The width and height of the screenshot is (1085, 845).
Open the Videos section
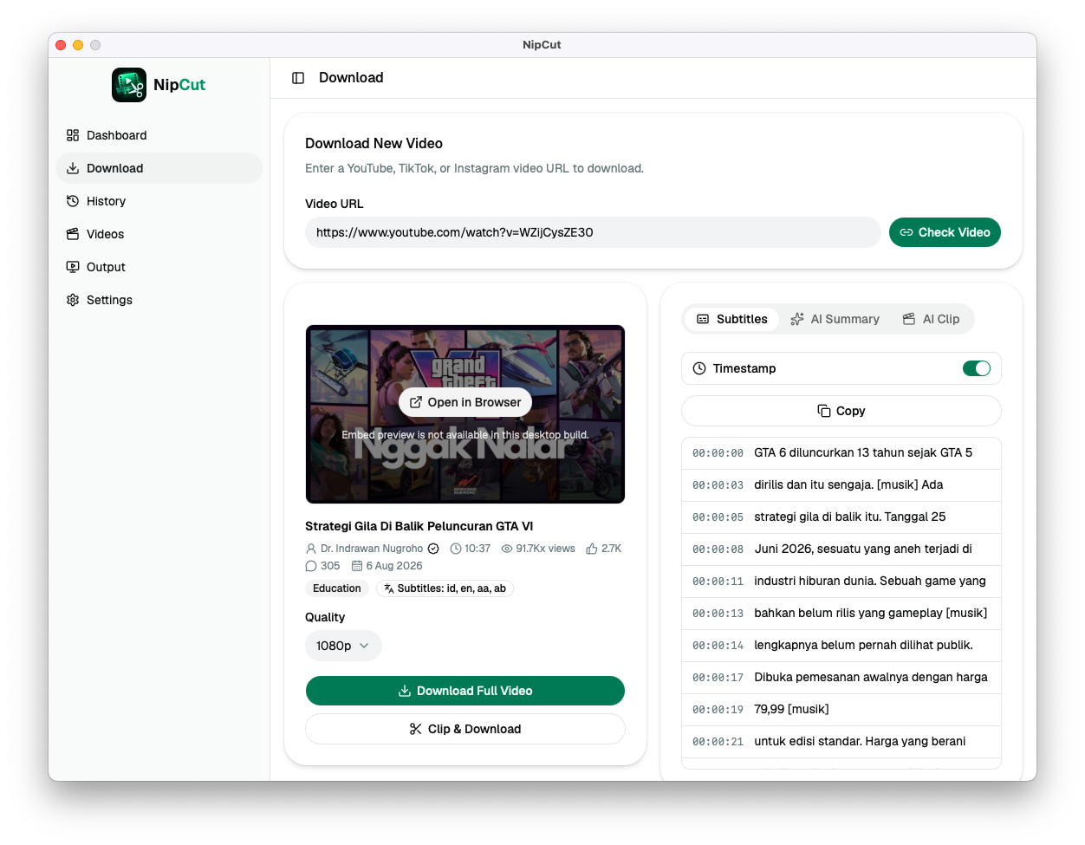point(159,234)
